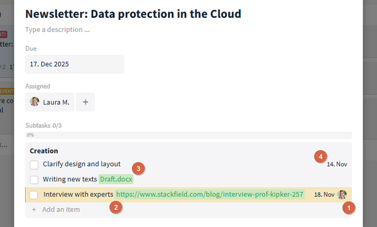Follow the stackfield.com interview blog link
Image resolution: width=377 pixels, height=227 pixels.
(210, 194)
